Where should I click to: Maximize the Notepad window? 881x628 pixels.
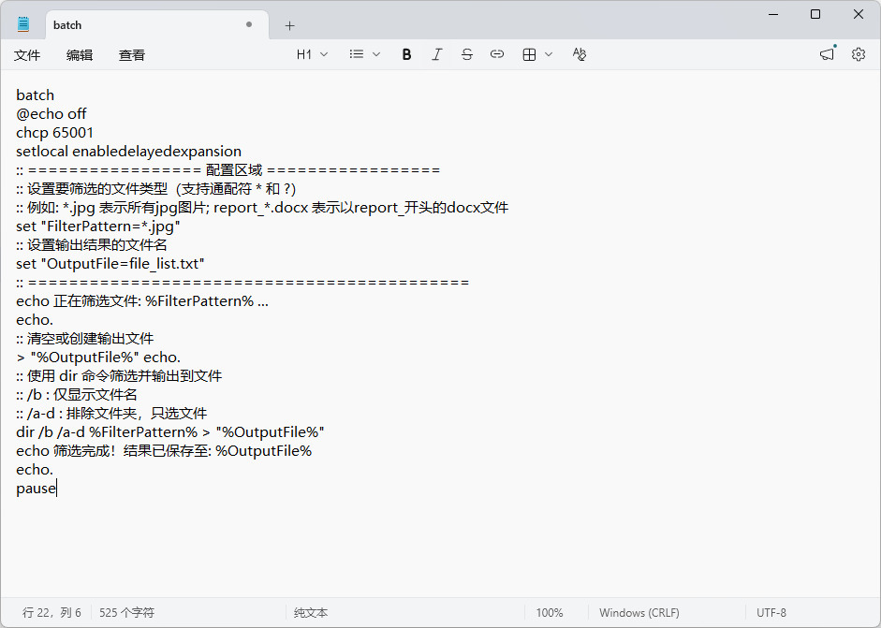[x=815, y=14]
